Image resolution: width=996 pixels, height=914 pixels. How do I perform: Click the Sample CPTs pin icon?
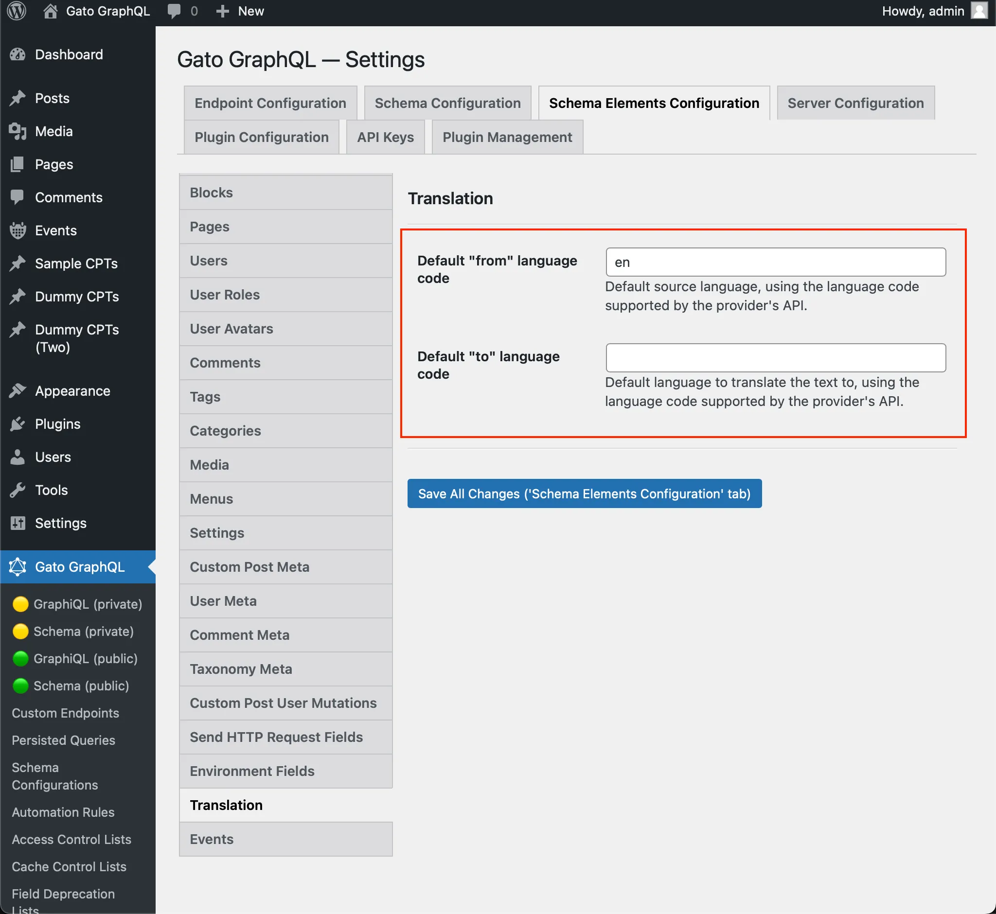coord(18,264)
